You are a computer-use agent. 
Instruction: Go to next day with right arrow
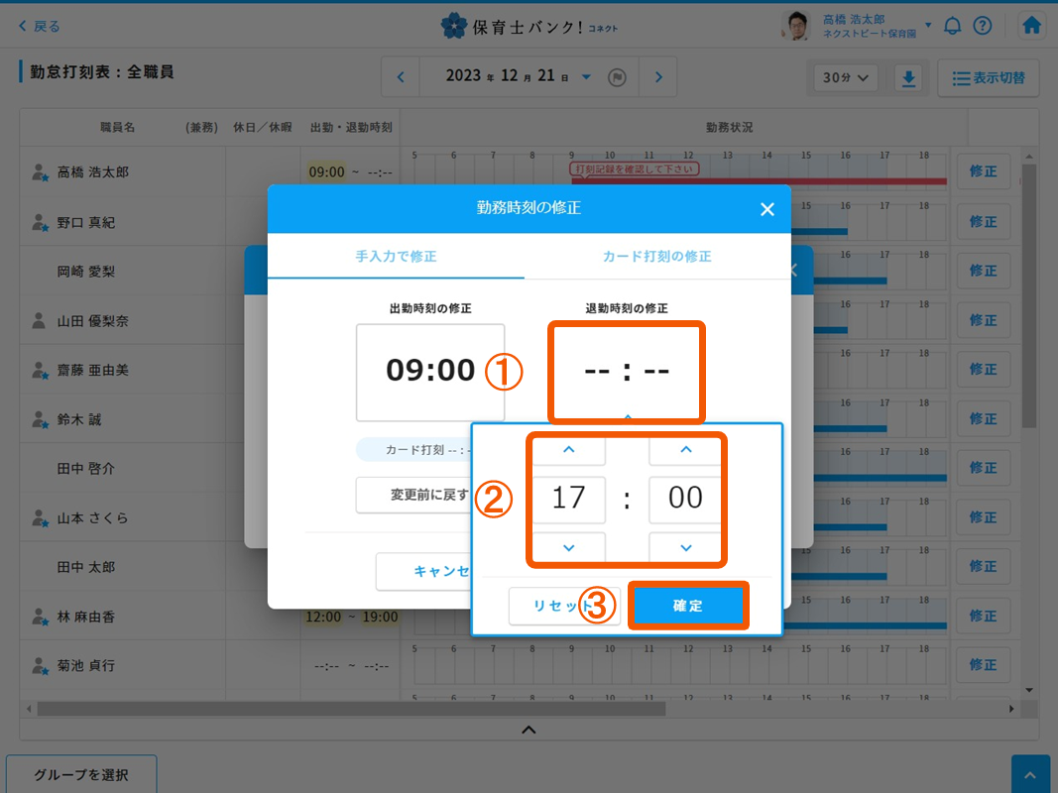point(658,77)
